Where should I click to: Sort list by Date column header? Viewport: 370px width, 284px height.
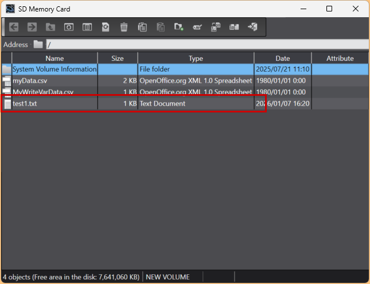coord(282,58)
